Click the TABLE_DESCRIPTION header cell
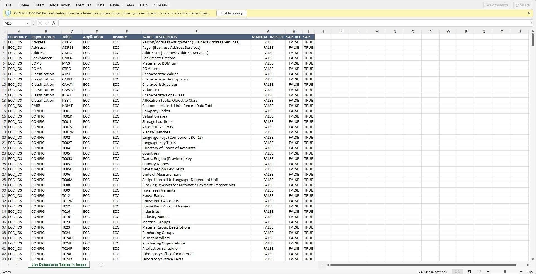The height and width of the screenshot is (274, 536). tap(196, 37)
